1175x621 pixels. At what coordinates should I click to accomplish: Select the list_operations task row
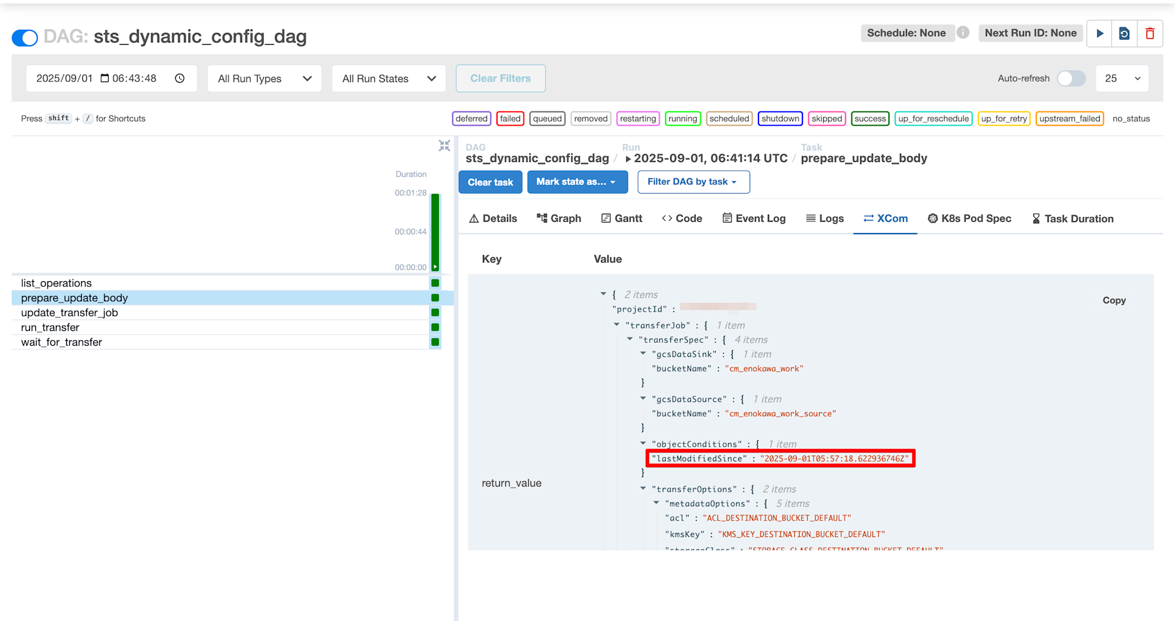click(x=226, y=283)
